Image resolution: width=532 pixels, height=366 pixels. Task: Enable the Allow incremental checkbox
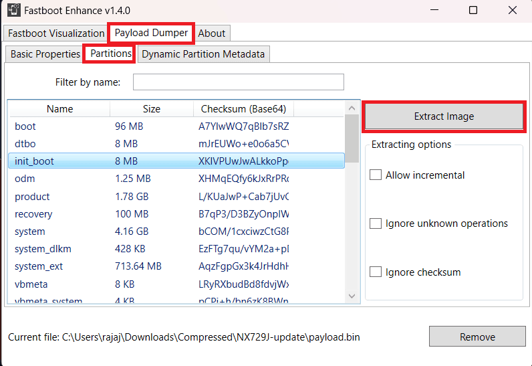pos(376,175)
